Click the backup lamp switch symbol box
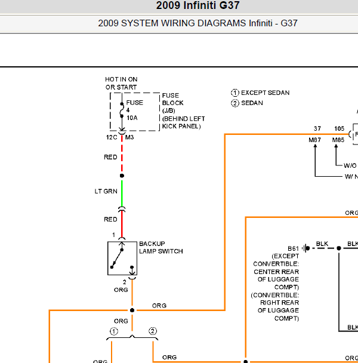This screenshot has width=358, height=363. [x=122, y=258]
